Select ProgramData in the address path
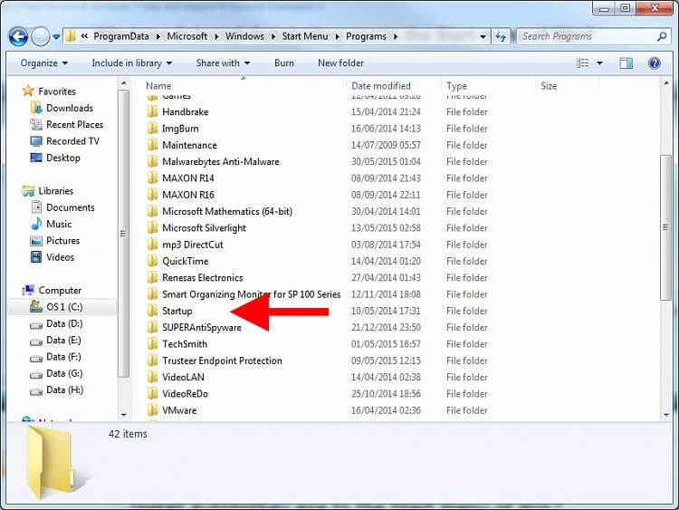This screenshot has height=510, width=679. pos(121,36)
